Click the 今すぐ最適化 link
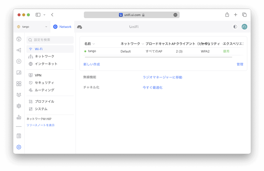 click(152, 87)
